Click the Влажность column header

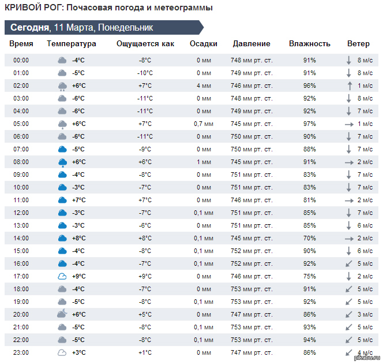coord(310,43)
